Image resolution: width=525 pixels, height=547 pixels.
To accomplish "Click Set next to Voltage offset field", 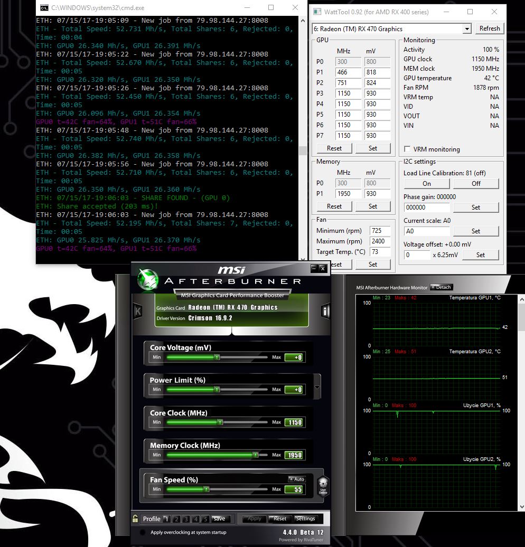I will (480, 255).
